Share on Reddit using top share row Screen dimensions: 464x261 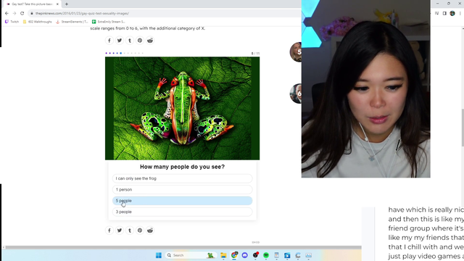(150, 41)
